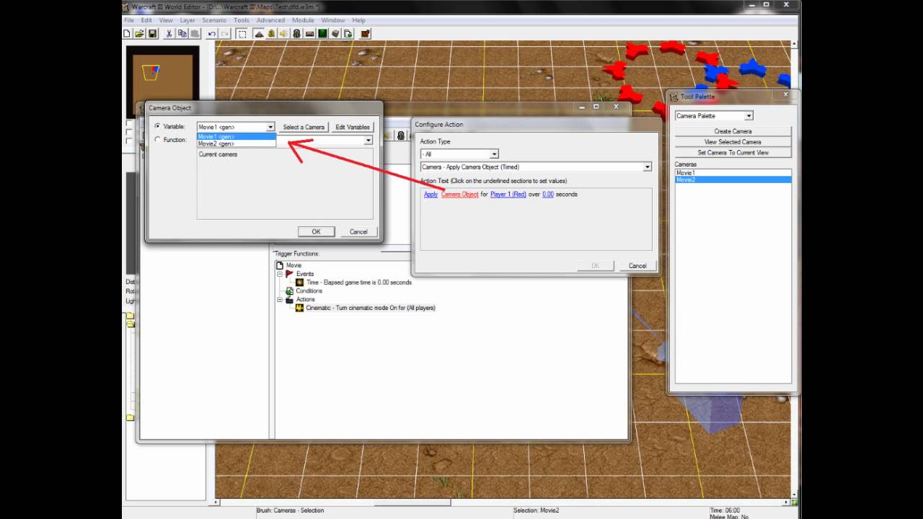
Task: Open the Variable combo box arrow
Action: tap(270, 127)
